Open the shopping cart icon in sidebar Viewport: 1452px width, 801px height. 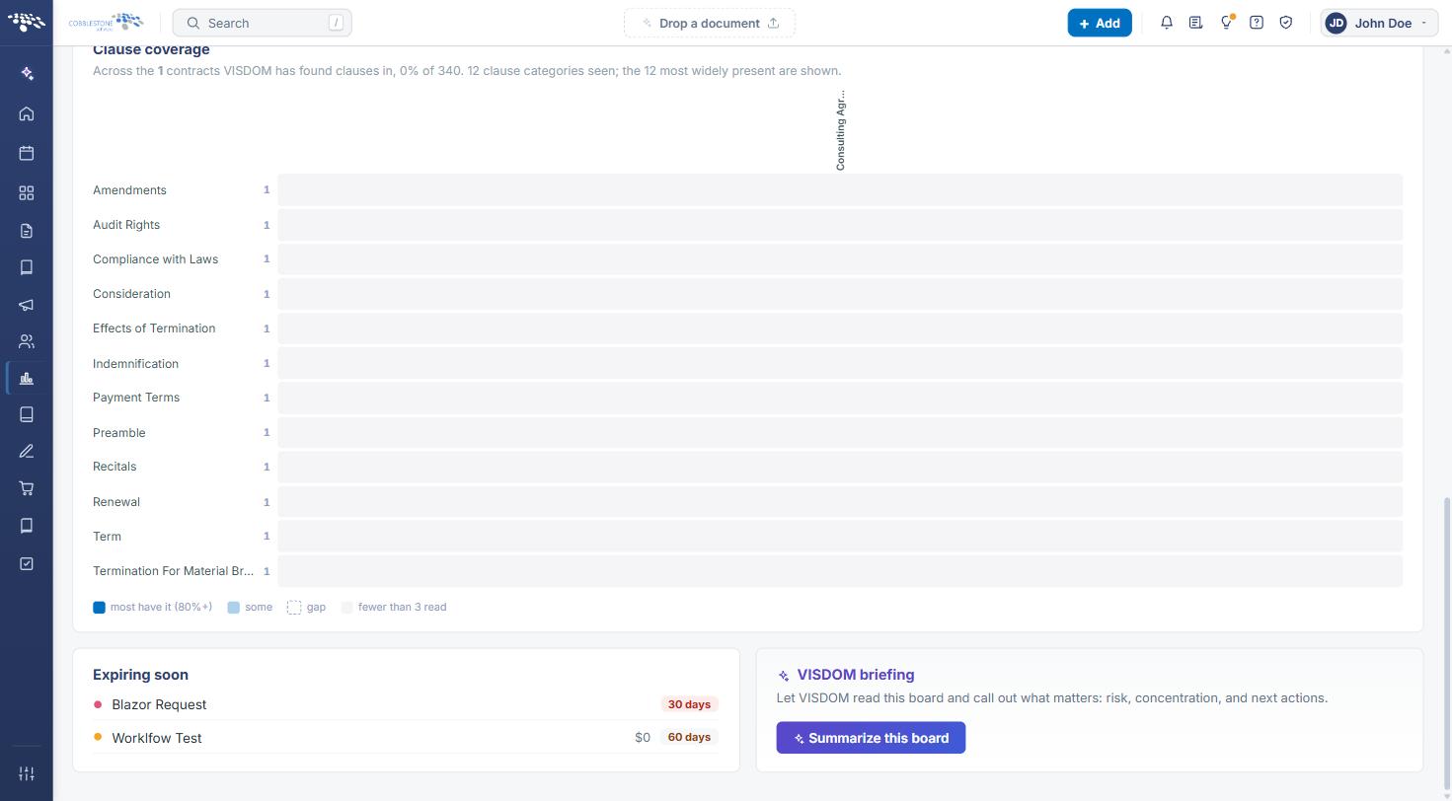27,488
